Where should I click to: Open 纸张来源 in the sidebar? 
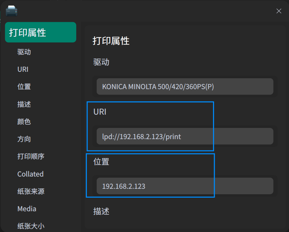[x=31, y=192]
